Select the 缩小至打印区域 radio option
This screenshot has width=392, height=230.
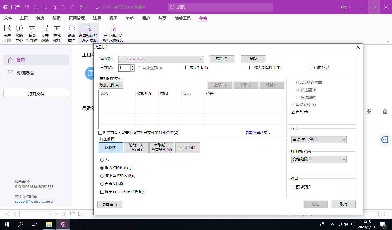(102, 176)
